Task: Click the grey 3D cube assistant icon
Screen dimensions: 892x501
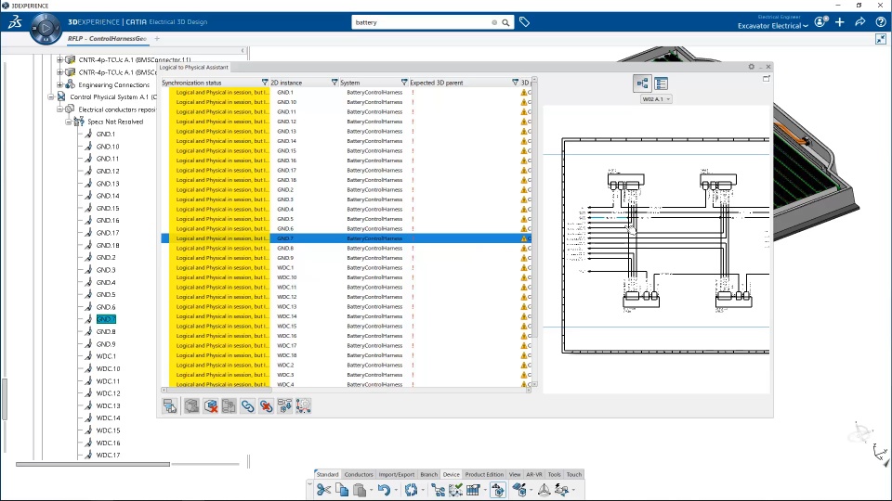Action: 191,405
